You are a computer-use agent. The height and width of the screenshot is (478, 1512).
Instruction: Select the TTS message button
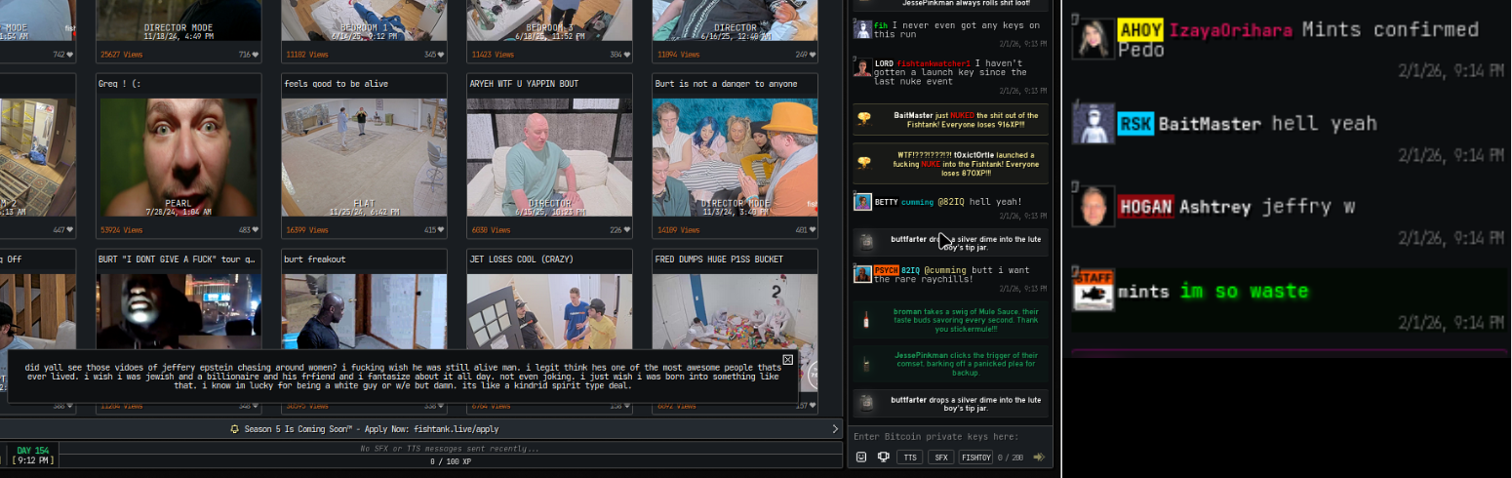point(909,457)
